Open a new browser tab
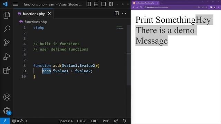The image size is (221, 124). (x=162, y=3)
